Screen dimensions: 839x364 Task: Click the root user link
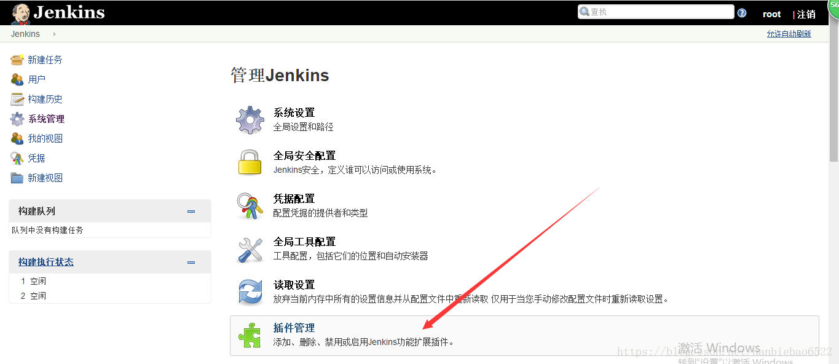click(771, 14)
